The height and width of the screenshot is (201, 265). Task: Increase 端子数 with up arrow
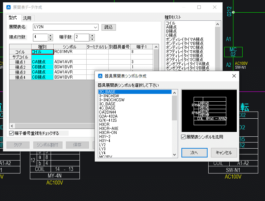tap(92, 36)
